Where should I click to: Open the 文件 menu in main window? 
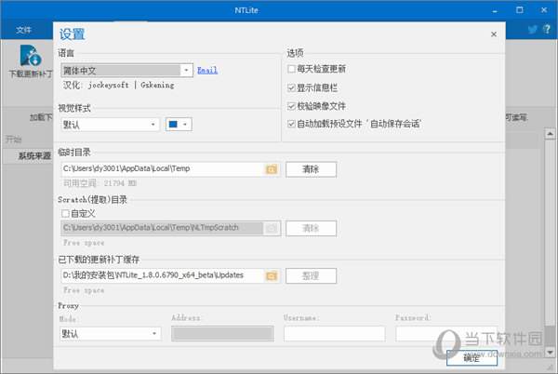[23, 30]
